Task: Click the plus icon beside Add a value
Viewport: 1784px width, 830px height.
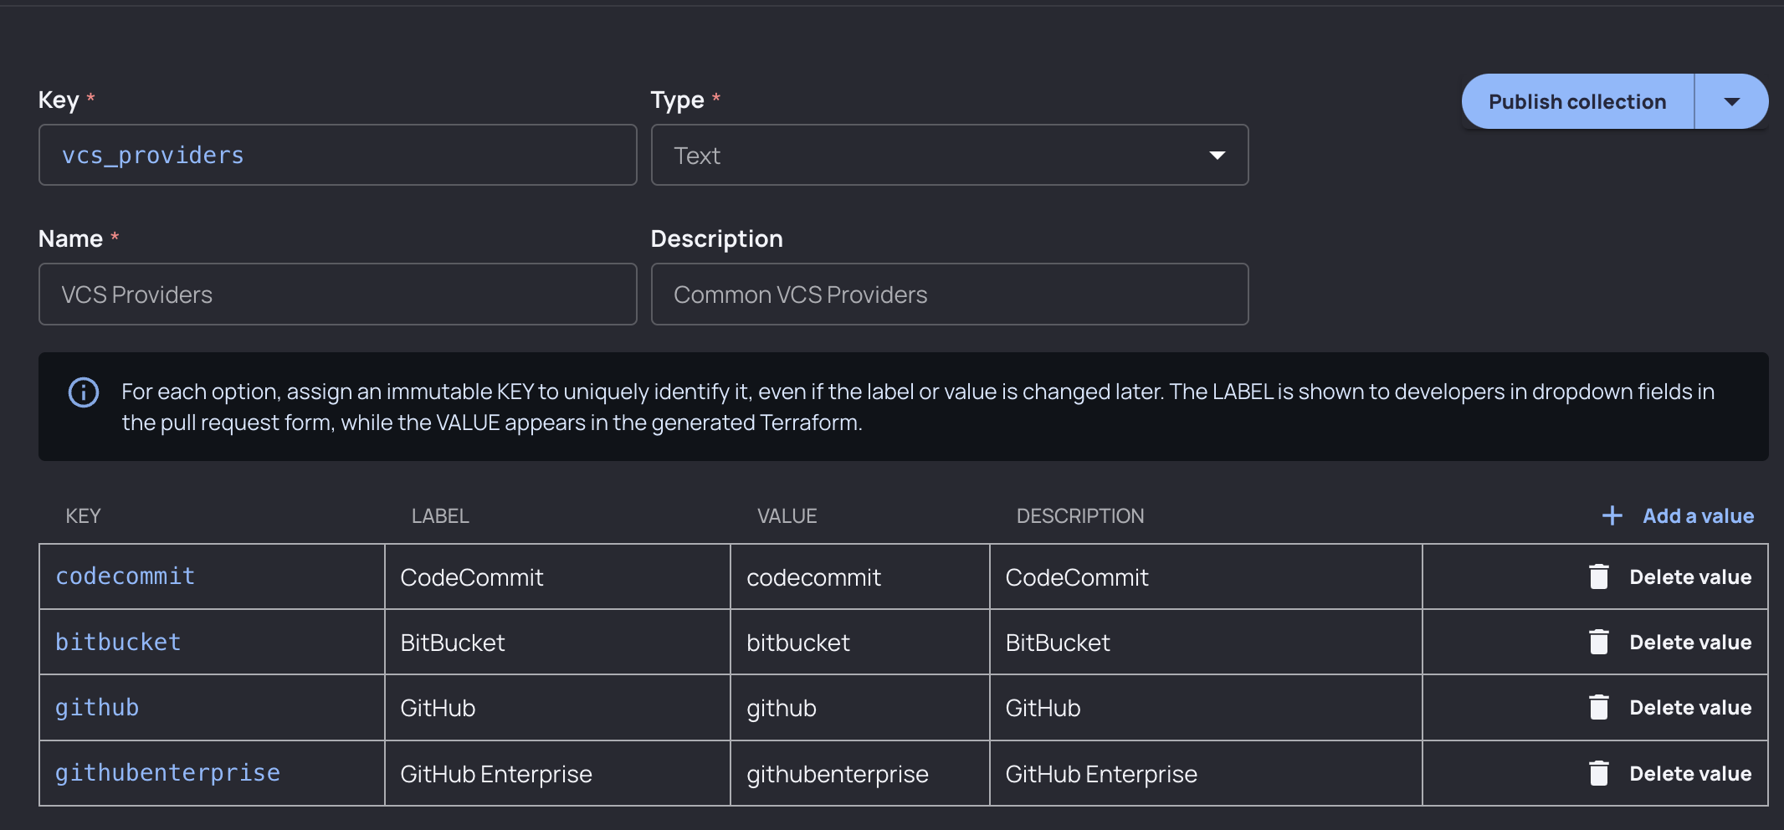Action: 1612,516
